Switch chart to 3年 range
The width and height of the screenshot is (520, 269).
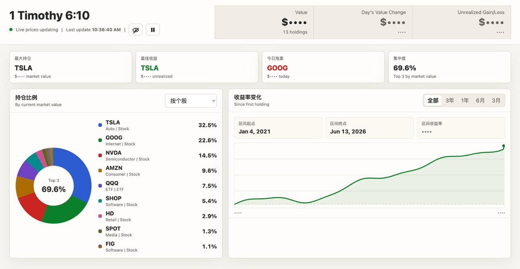tap(450, 100)
